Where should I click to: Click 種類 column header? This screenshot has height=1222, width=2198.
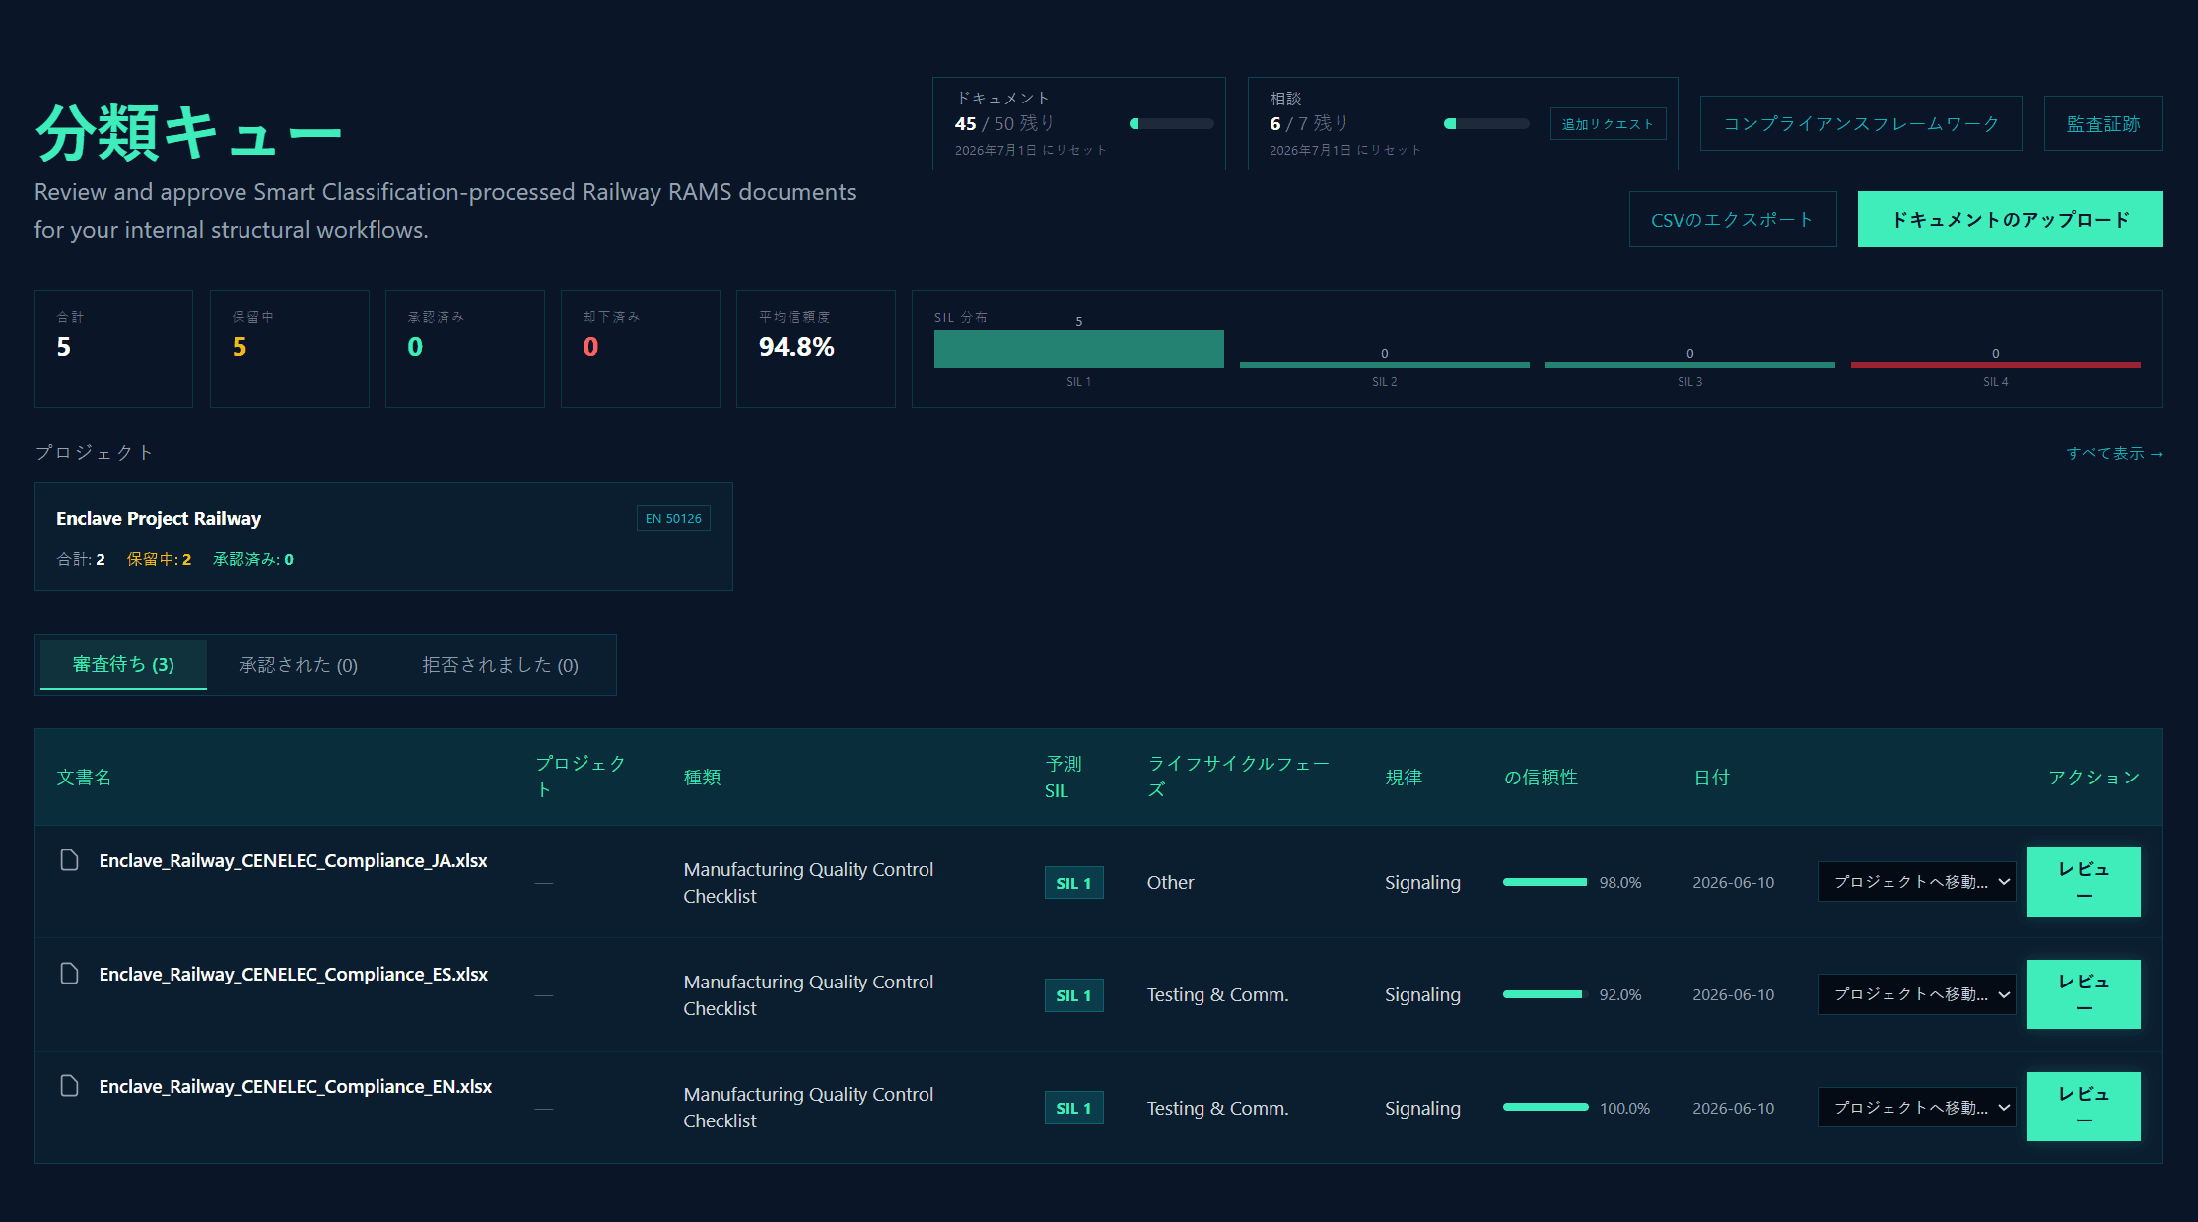pos(702,778)
